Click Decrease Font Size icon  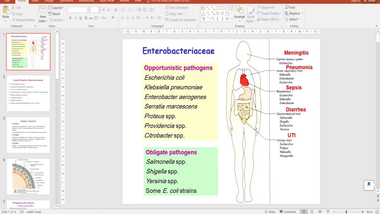[x=108, y=10]
